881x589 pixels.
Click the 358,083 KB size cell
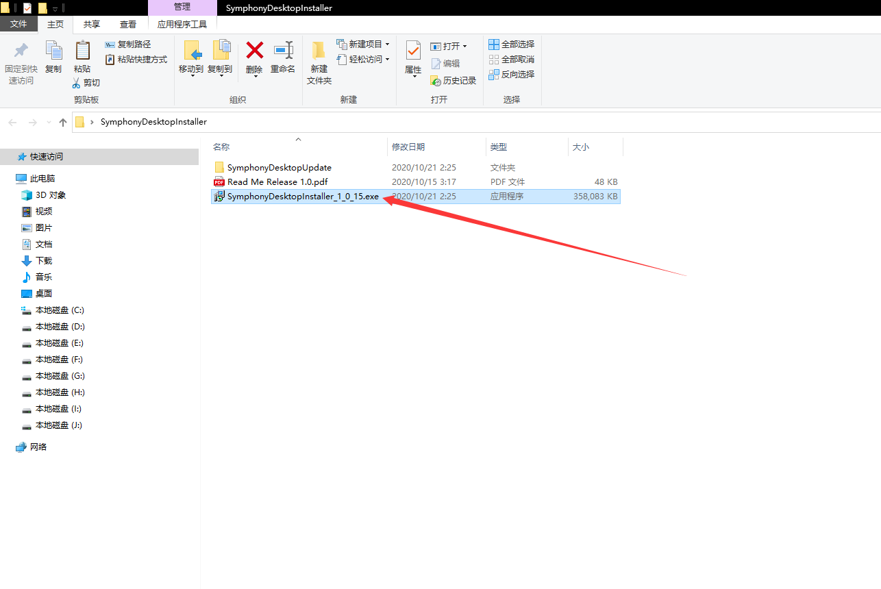tap(595, 196)
